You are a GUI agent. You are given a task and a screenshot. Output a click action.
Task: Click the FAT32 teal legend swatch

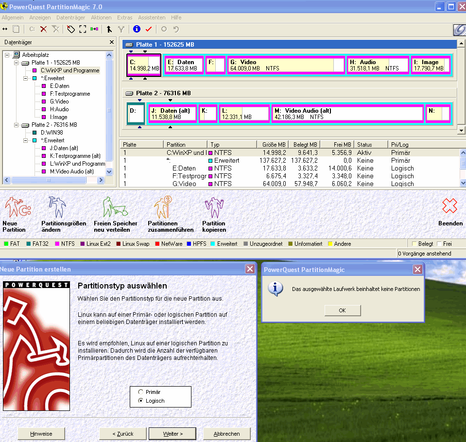pos(29,244)
